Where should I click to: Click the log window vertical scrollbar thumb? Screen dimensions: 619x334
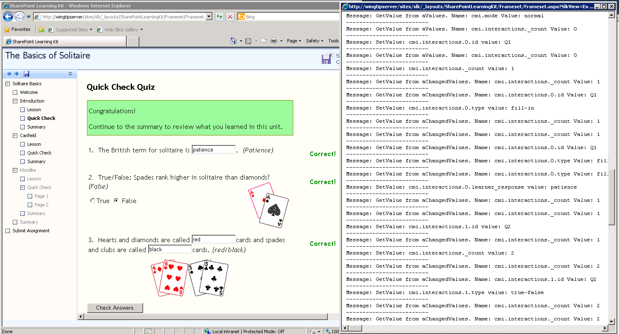click(x=612, y=196)
